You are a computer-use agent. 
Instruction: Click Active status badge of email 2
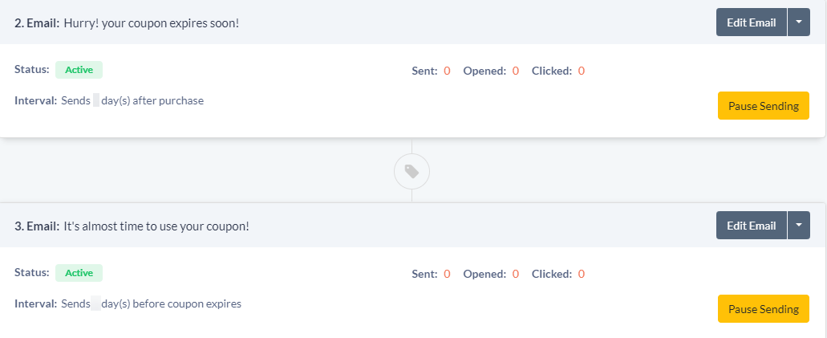tap(79, 70)
